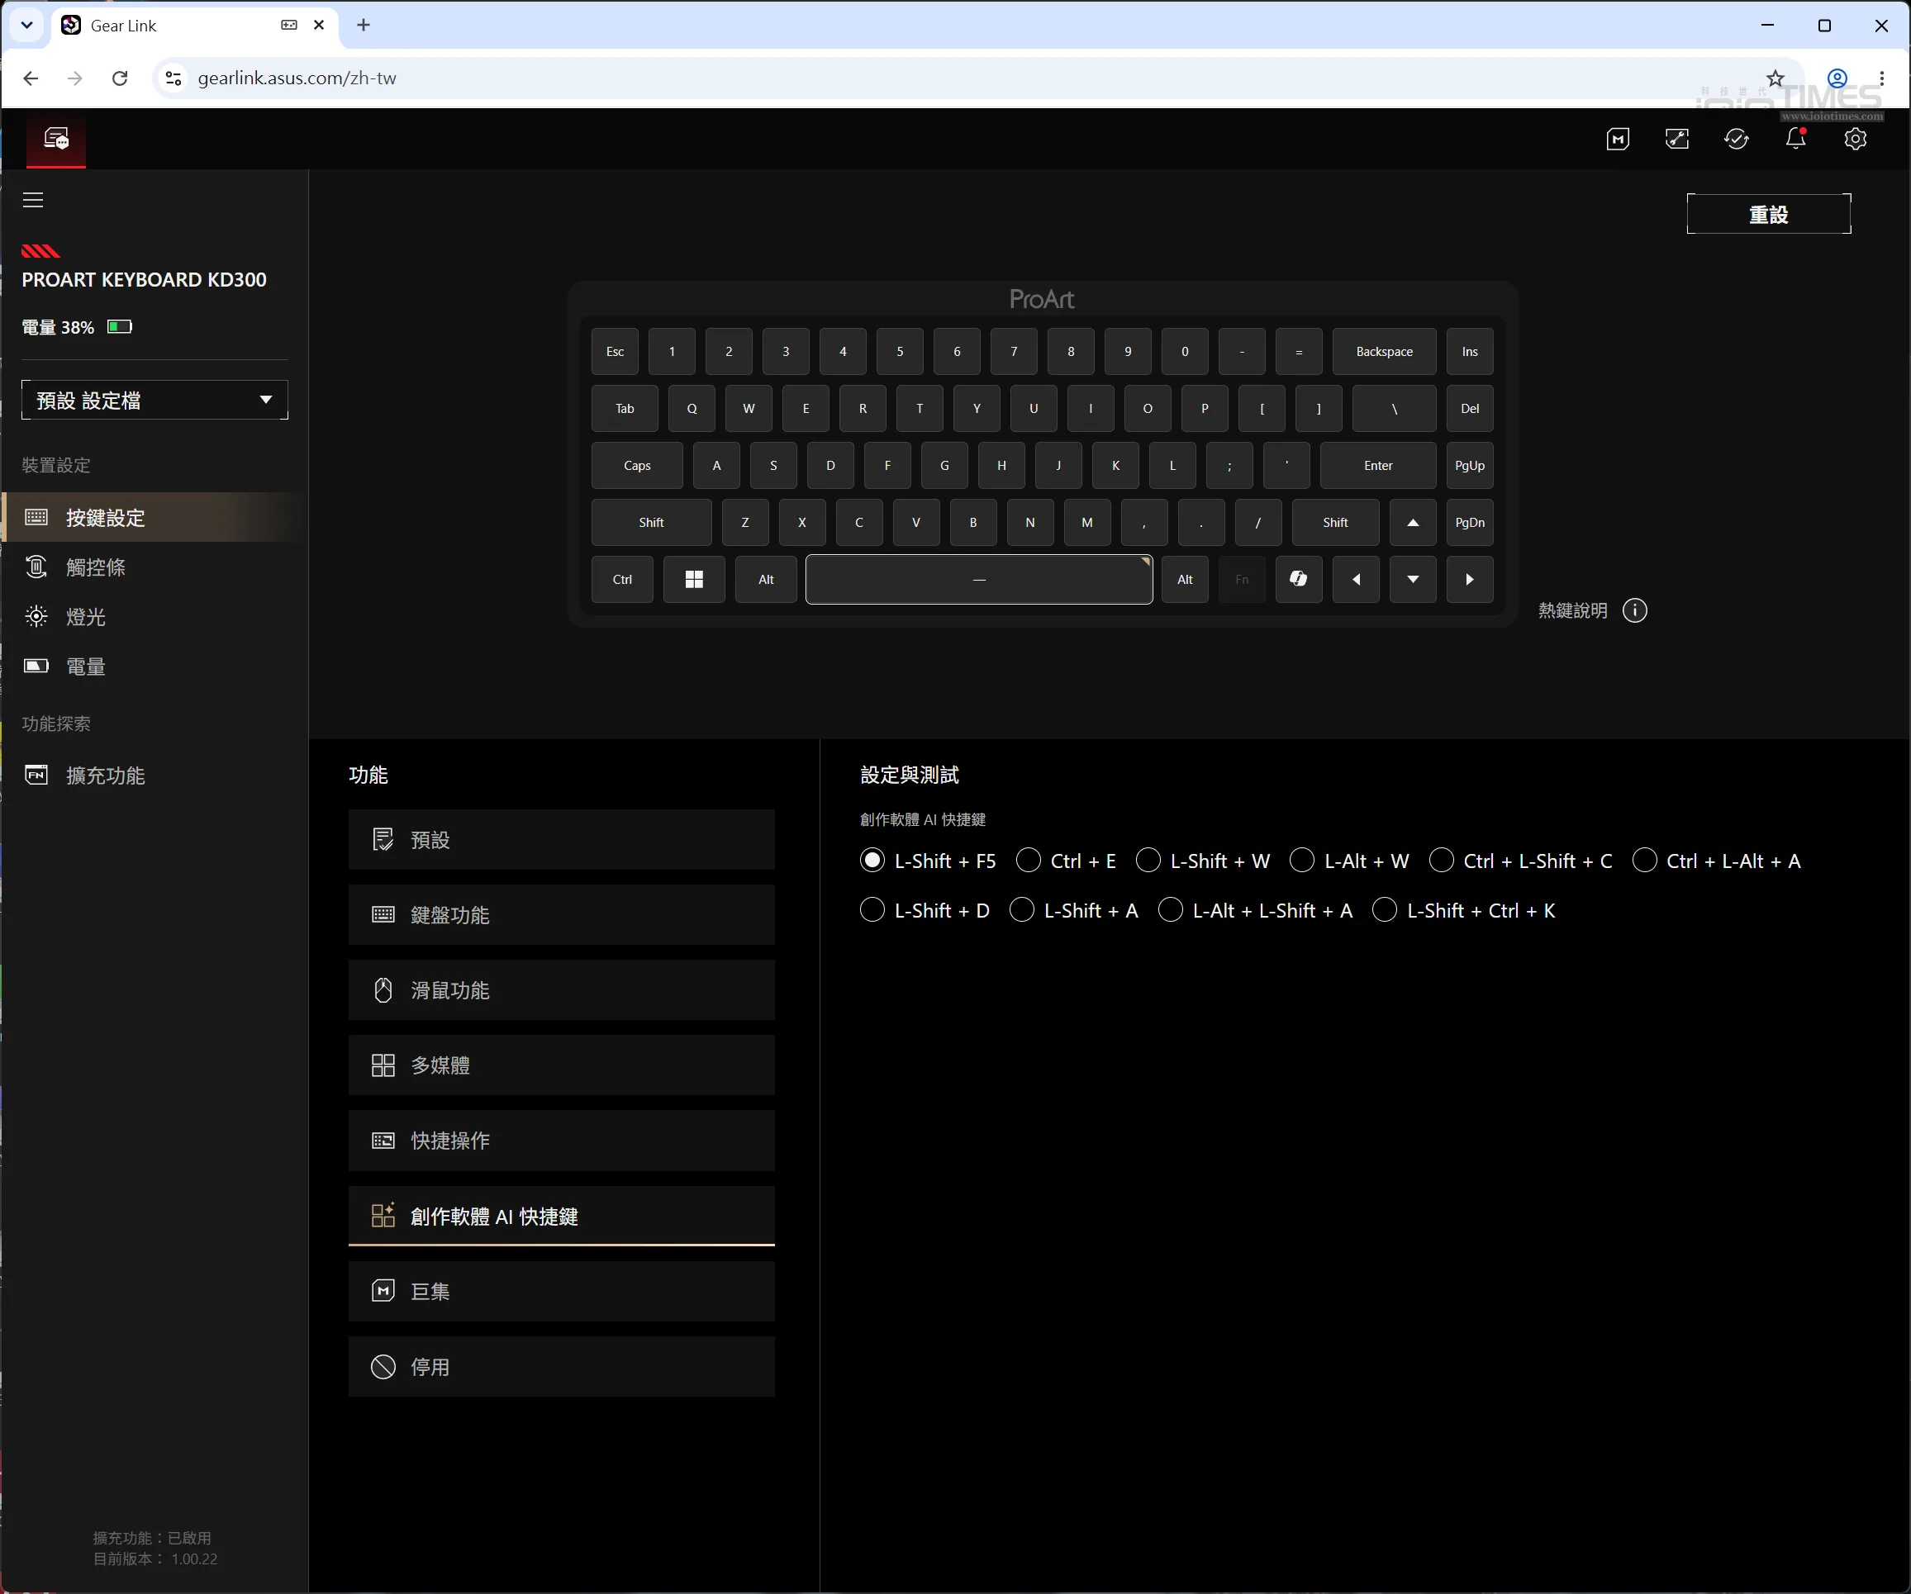Viewport: 1911px width, 1594px height.
Task: Open Chrome three-dot menu
Action: [x=1881, y=78]
